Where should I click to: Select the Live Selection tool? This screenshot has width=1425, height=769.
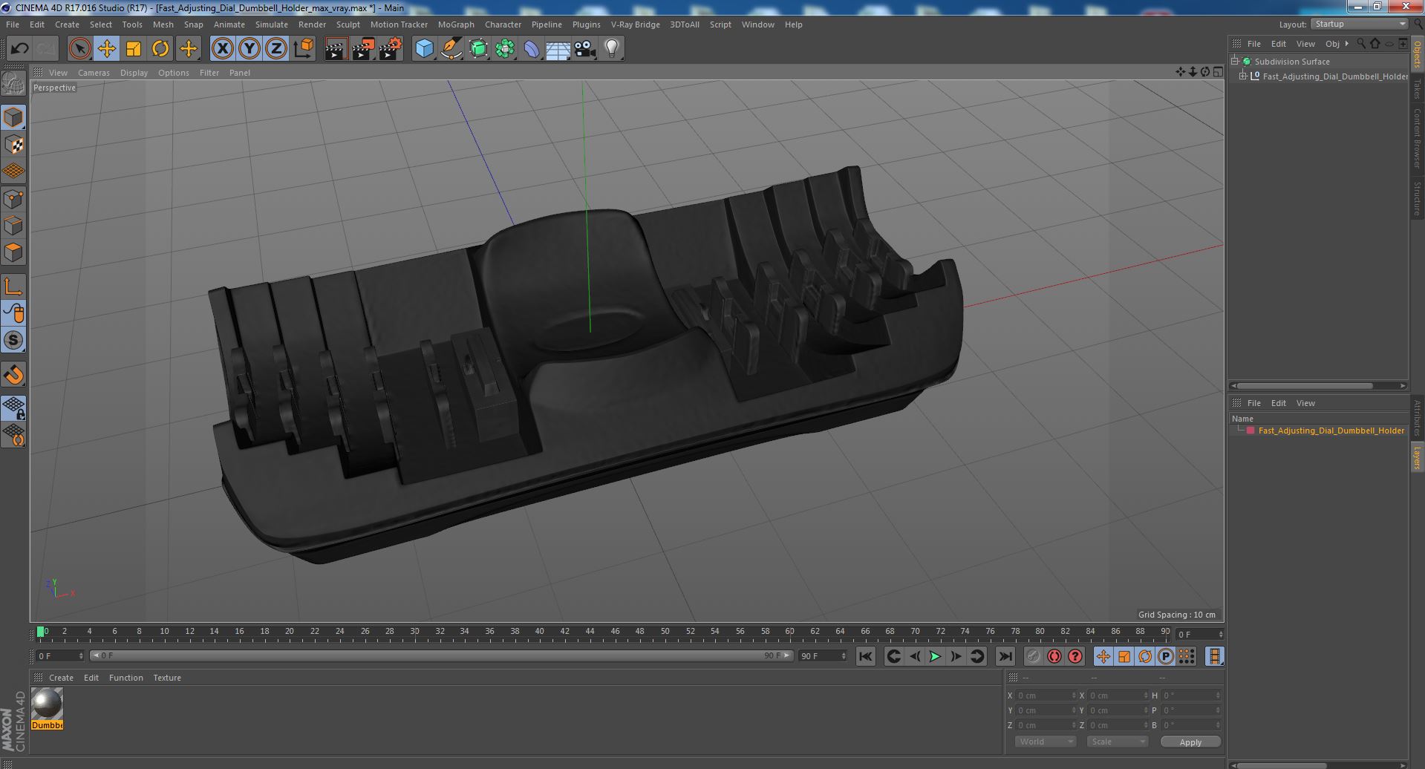(79, 49)
